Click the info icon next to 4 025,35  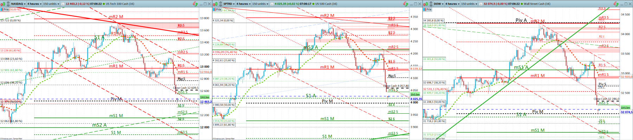coord(271,4)
